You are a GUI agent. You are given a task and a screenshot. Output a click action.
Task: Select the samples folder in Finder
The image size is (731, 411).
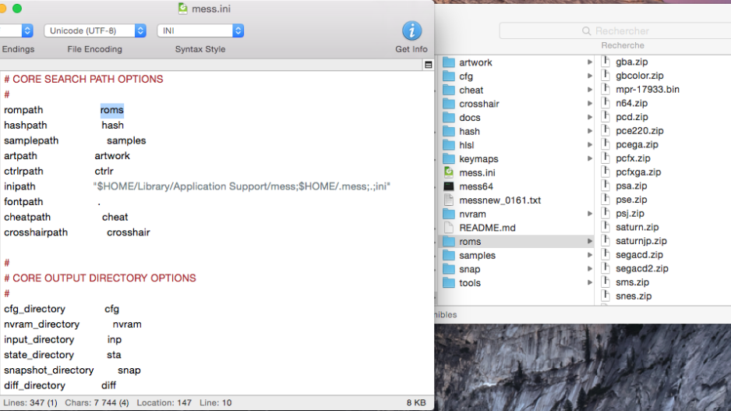coord(477,256)
